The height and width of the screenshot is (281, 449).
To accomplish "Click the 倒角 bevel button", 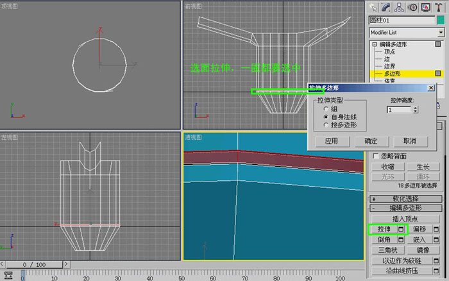I will tap(384, 240).
